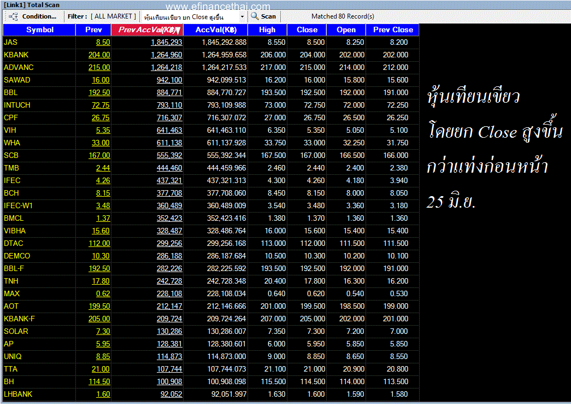The height and width of the screenshot is (406, 571).
Task: Select the ADVANC symbol
Action: pos(19,67)
